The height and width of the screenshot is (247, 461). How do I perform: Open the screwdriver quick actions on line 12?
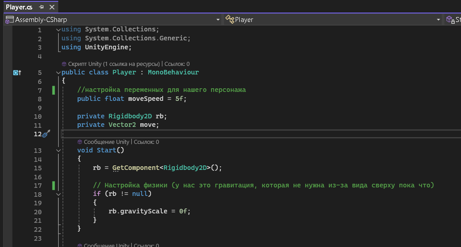[x=47, y=134]
